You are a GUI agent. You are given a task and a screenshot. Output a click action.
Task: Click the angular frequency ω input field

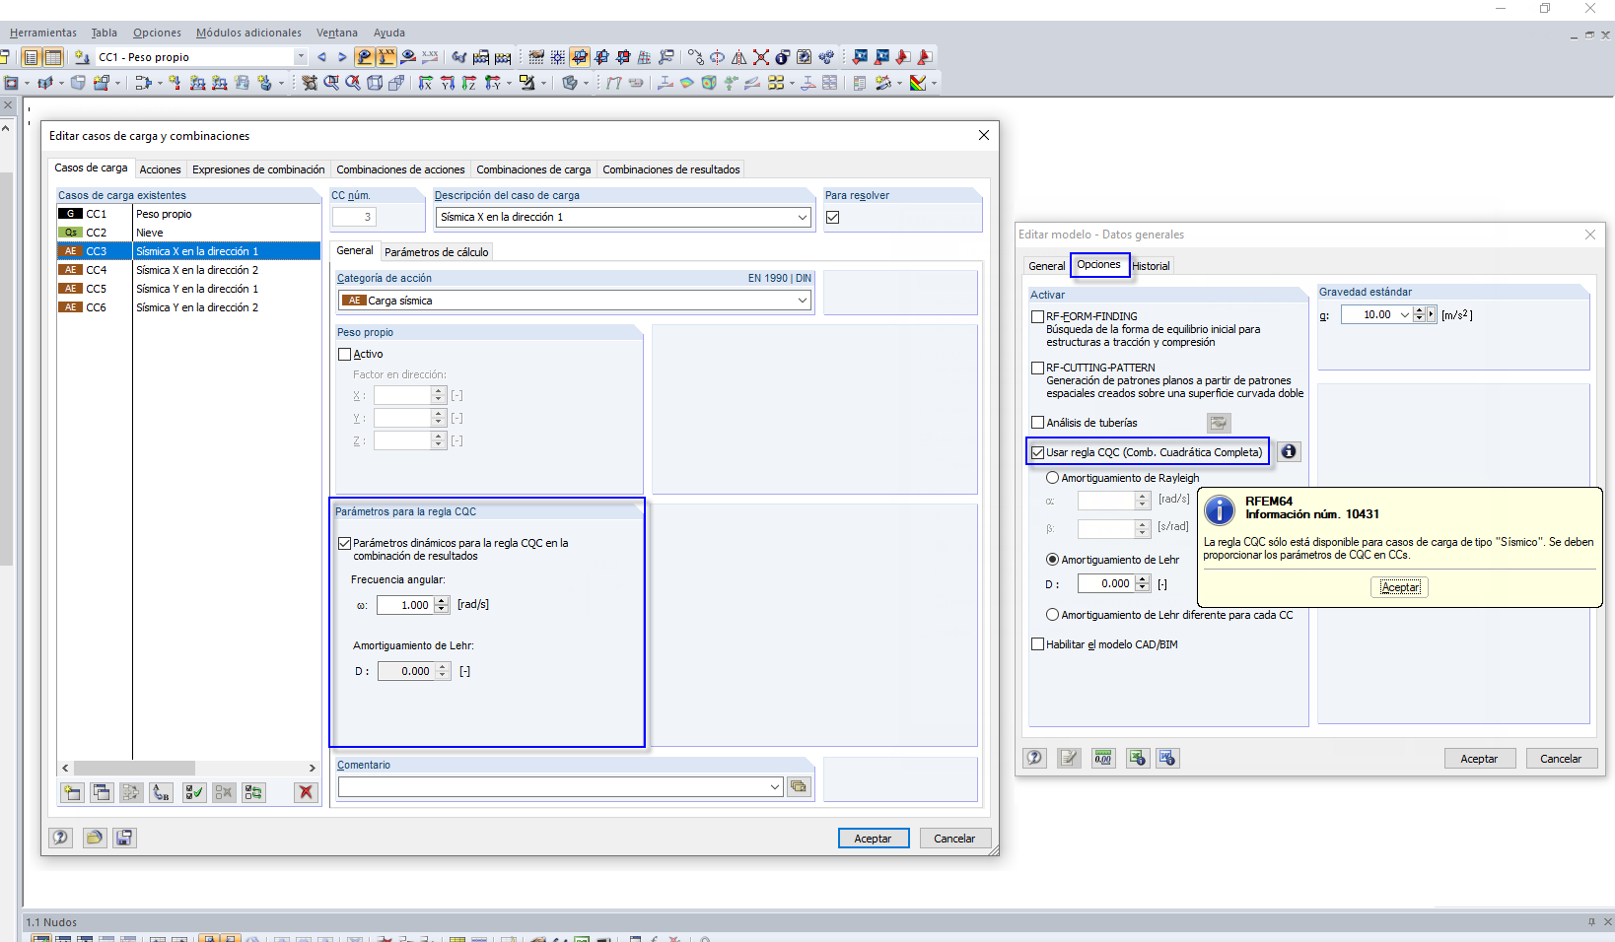[405, 605]
